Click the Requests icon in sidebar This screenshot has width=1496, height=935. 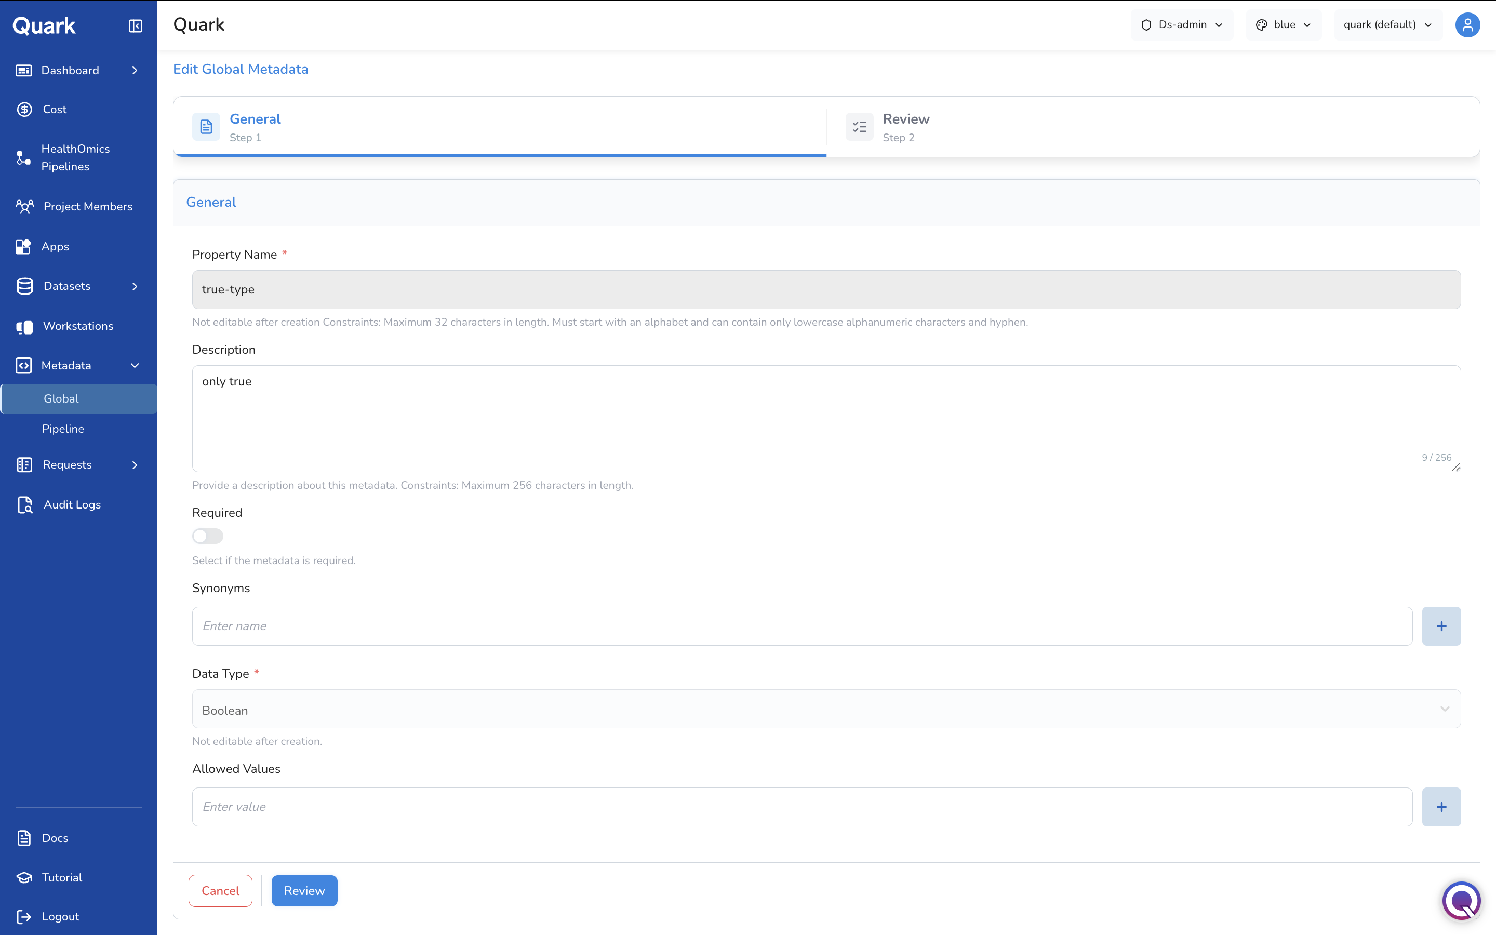pyautogui.click(x=24, y=465)
